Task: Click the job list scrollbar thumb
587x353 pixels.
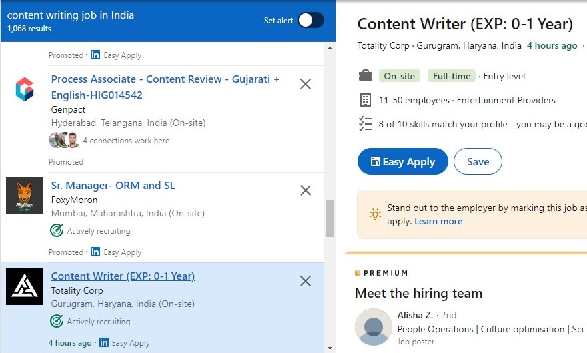Action: pyautogui.click(x=330, y=218)
